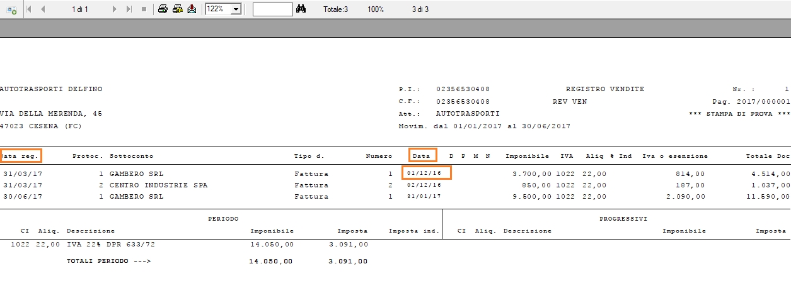This screenshot has width=791, height=281.
Task: Click the 1.037,00 document total
Action: click(771, 185)
